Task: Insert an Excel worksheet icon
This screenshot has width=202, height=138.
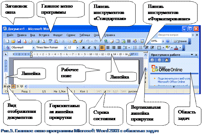Action: tap(123, 41)
